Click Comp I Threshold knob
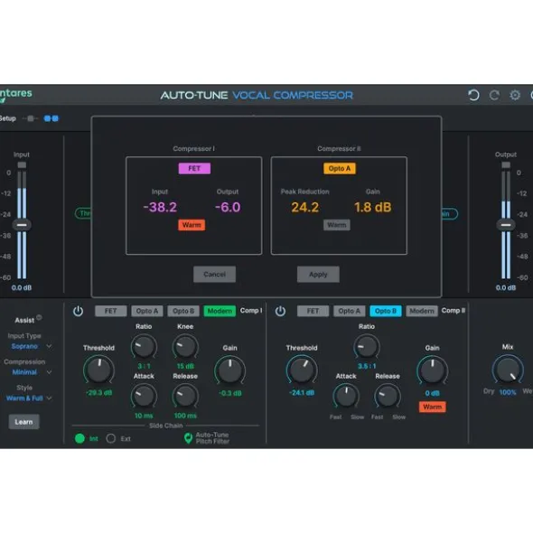Screen dimensions: 533x534 98,370
